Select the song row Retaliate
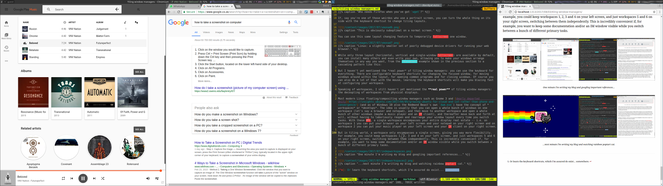The height and width of the screenshot is (186, 663). (83, 50)
